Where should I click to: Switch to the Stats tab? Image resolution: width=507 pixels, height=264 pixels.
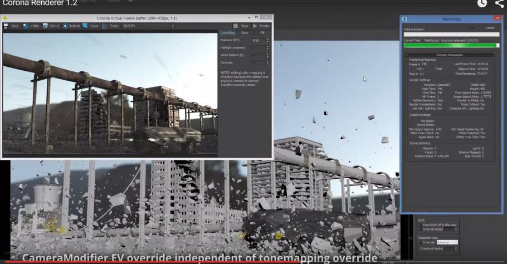(245, 33)
